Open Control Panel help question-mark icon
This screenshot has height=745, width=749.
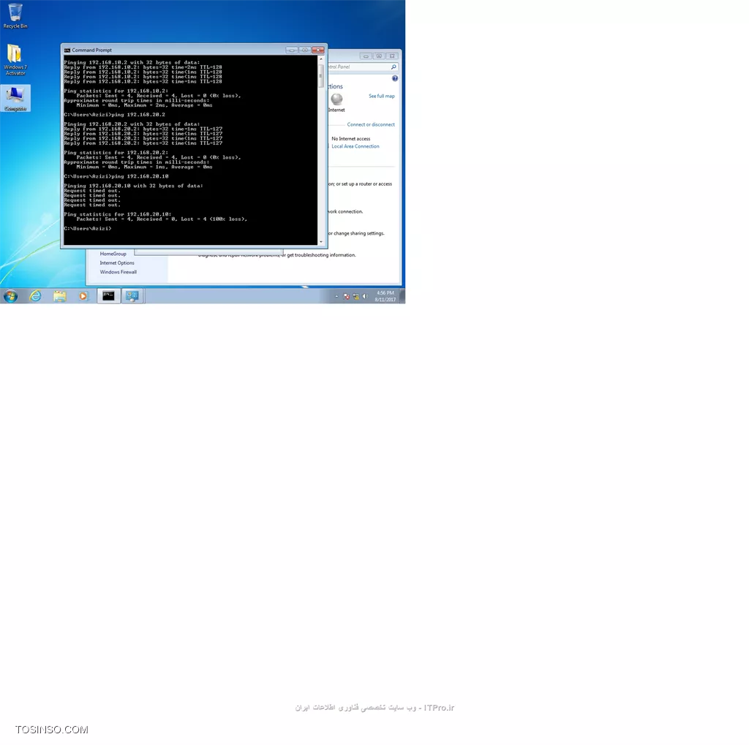394,78
